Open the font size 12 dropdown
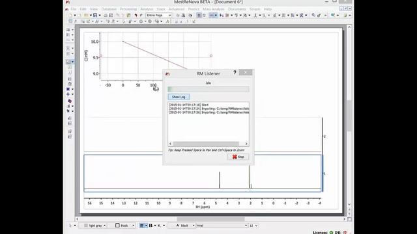This screenshot has width=417, height=234. click(253, 226)
